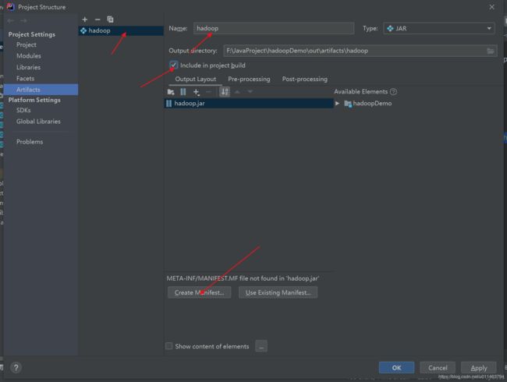Create archive icon in Output Layout toolbar
This screenshot has width=507, height=382.
(183, 92)
